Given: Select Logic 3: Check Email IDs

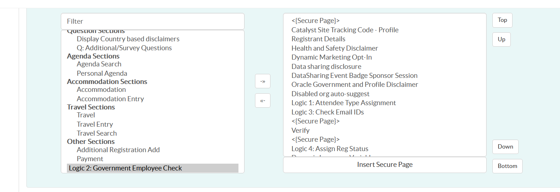Looking at the screenshot, I should 328,112.
